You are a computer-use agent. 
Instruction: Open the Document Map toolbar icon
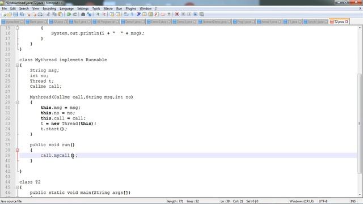[150, 14]
